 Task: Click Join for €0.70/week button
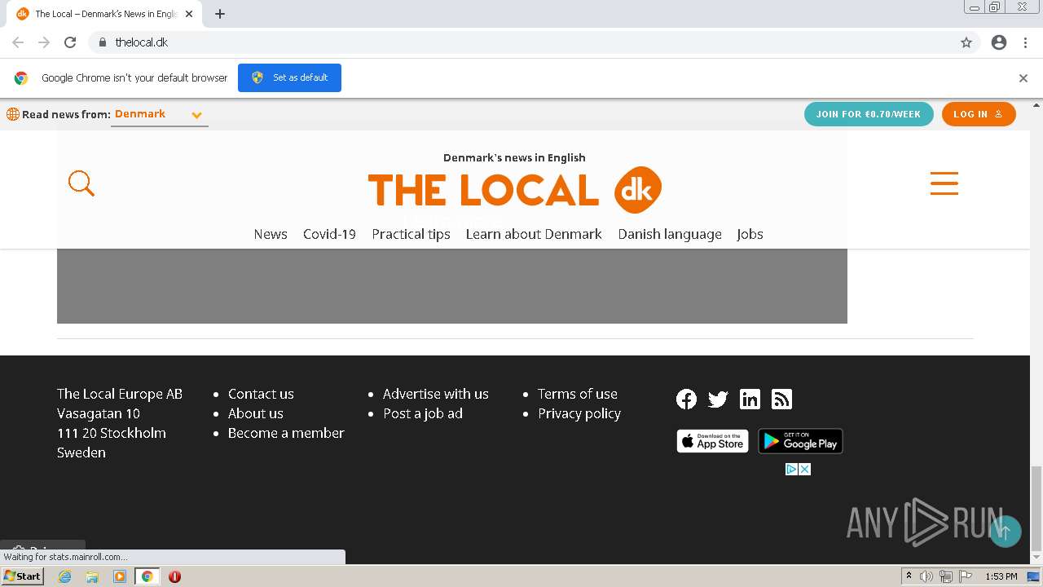[x=869, y=114]
